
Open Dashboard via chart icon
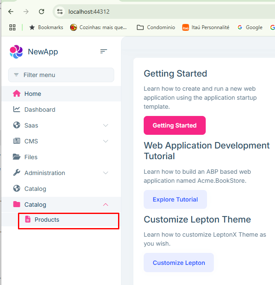tap(17, 110)
